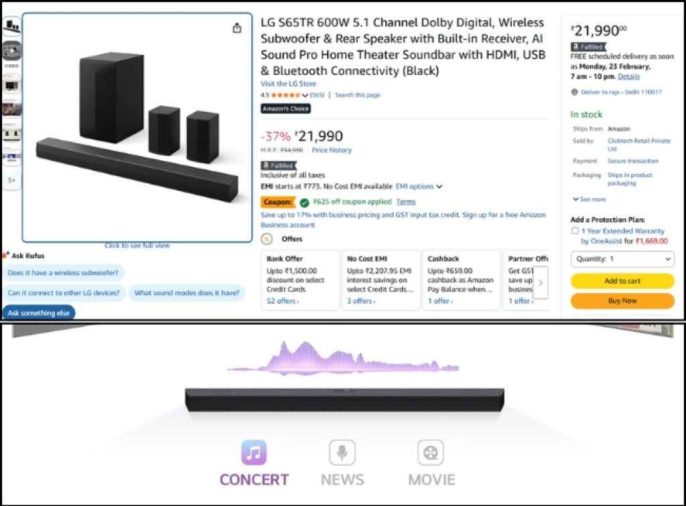Switch to MOVIE sound mode
Image resolution: width=686 pixels, height=506 pixels.
[x=431, y=454]
